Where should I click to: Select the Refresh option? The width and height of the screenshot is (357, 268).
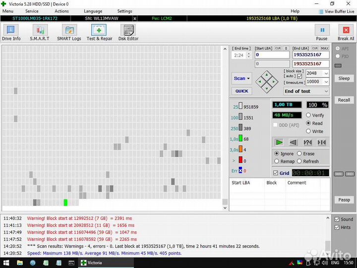[x=299, y=161]
